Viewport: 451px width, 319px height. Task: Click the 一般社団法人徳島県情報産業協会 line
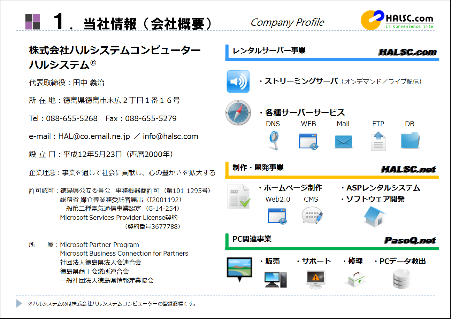(x=107, y=280)
